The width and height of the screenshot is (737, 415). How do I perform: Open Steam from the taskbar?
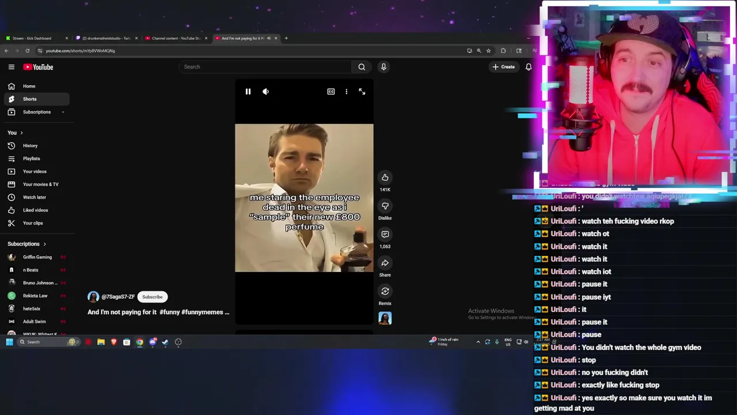(x=165, y=342)
